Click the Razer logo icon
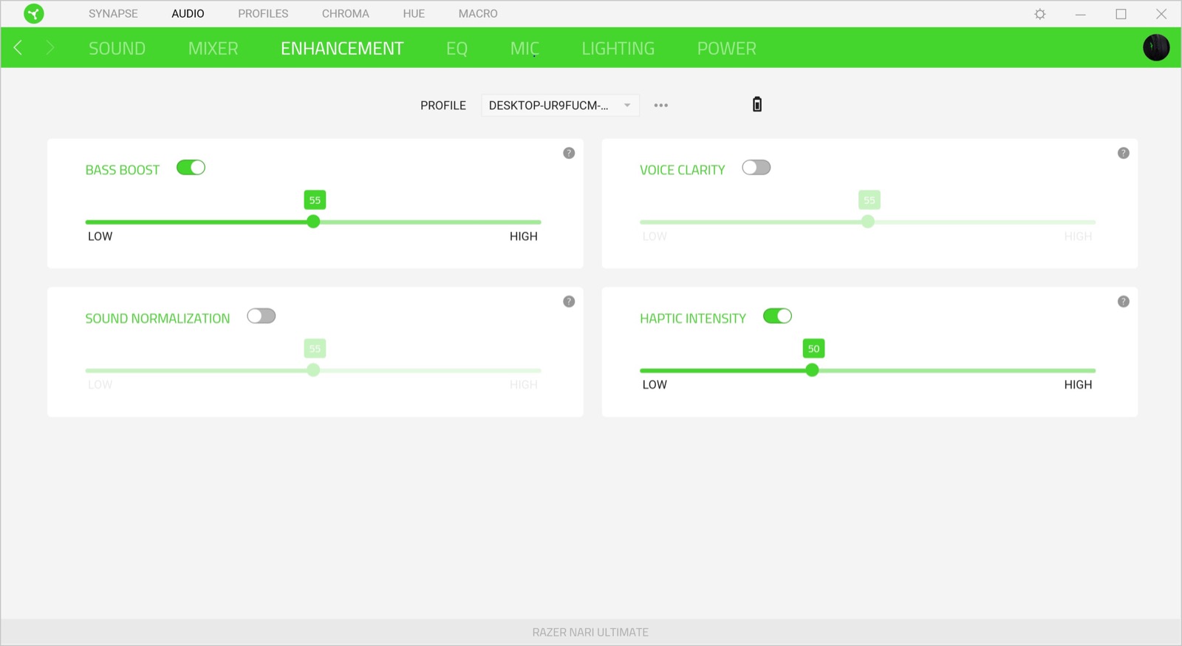This screenshot has height=646, width=1182. pos(34,13)
